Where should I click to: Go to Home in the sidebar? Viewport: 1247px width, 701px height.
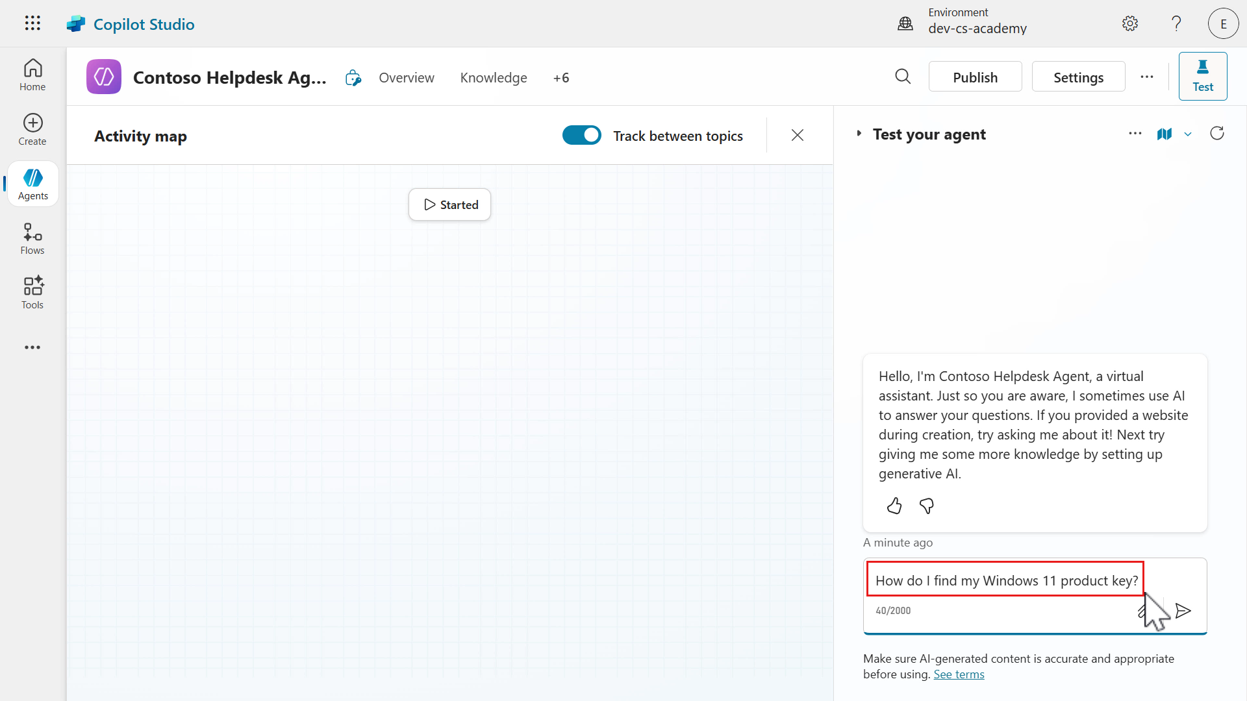pos(32,75)
